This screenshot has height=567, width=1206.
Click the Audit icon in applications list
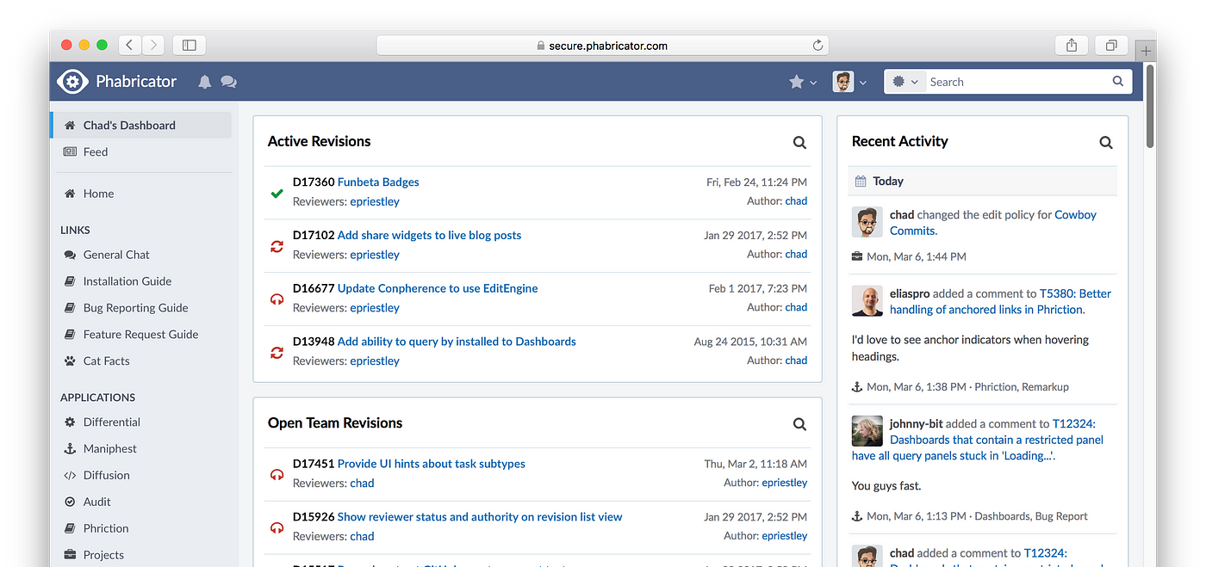click(70, 502)
